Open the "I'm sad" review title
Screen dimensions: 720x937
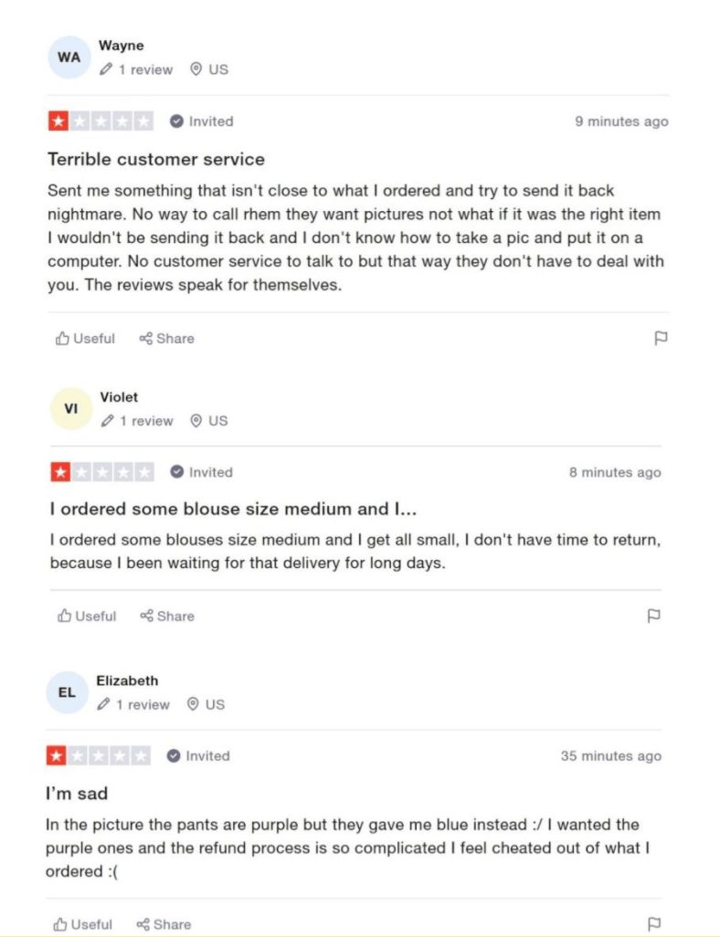pos(77,793)
